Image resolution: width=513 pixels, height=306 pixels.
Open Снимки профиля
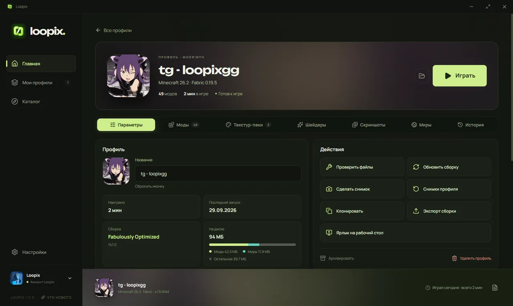point(449,189)
